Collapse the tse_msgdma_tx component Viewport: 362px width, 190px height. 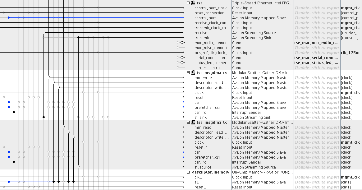pyautogui.click(x=188, y=122)
